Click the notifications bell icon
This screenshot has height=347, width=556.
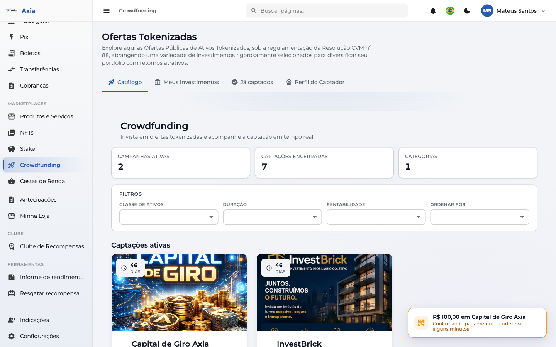(x=433, y=11)
